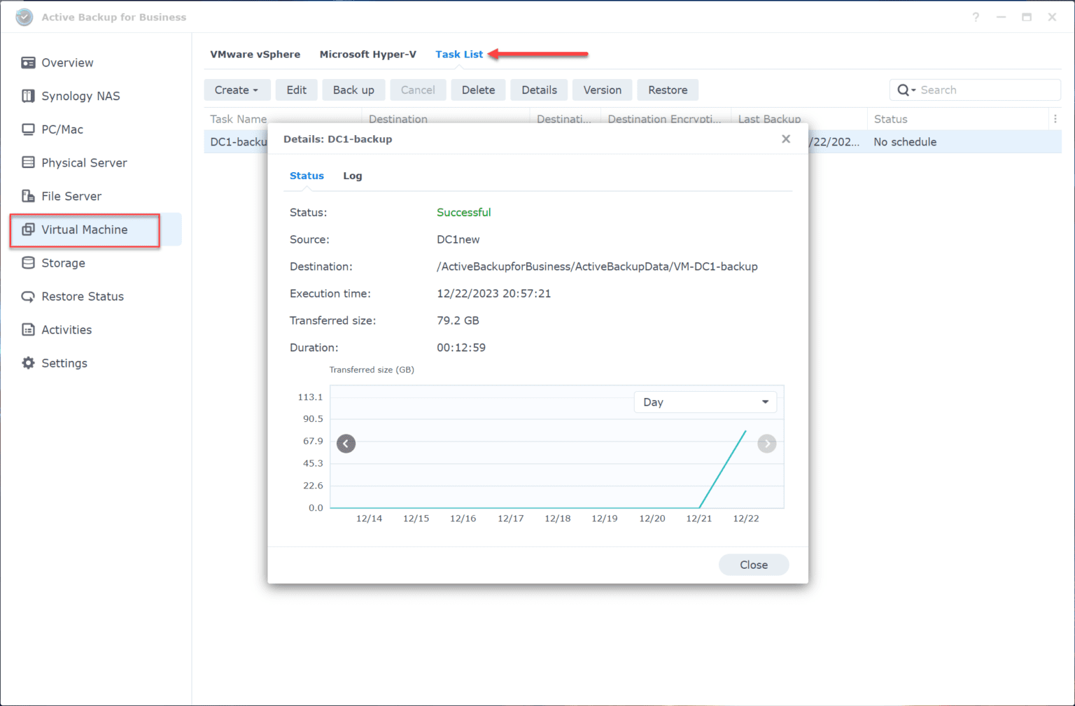Open the Overview panel
The width and height of the screenshot is (1075, 706).
(67, 62)
